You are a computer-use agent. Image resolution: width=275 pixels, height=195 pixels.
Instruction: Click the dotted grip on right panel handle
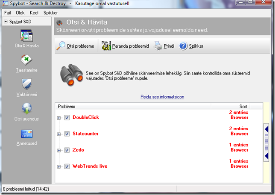(x=266, y=143)
